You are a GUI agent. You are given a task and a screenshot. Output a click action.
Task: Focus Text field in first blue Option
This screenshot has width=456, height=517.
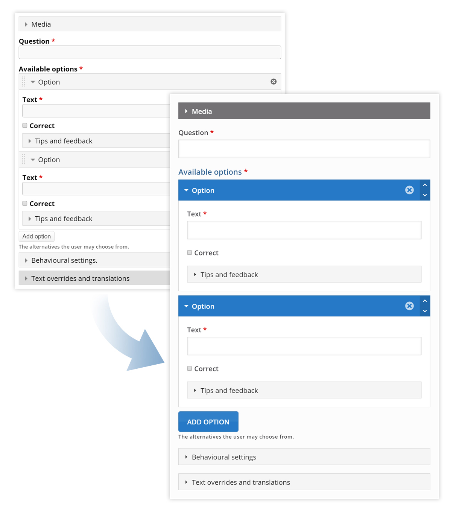[304, 230]
